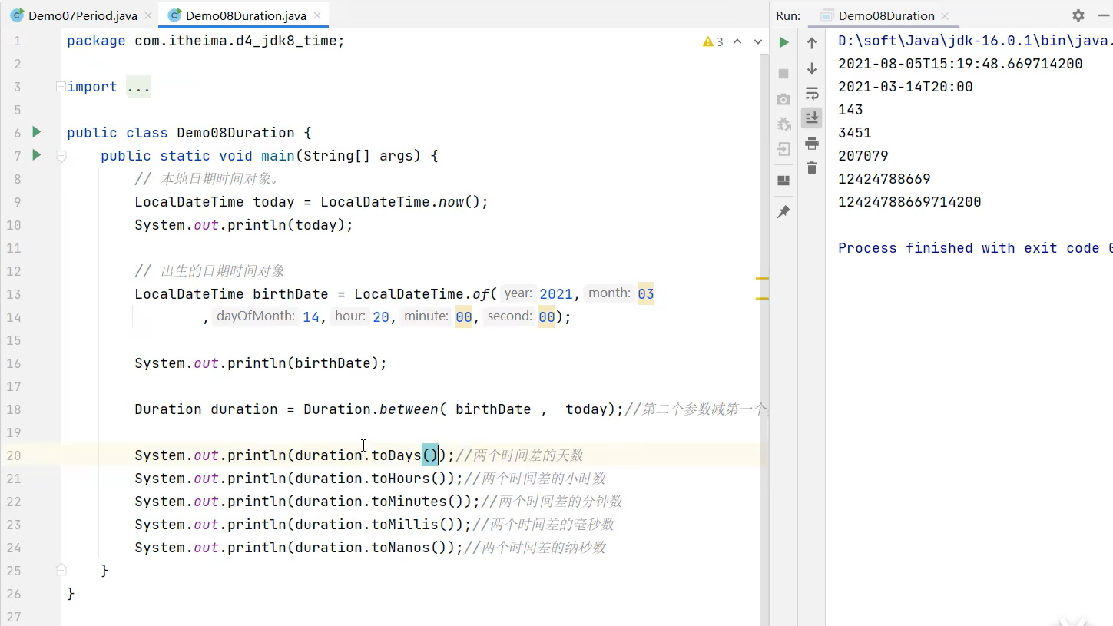This screenshot has height=626, width=1113.
Task: Enable scroll to end in console
Action: [x=811, y=118]
